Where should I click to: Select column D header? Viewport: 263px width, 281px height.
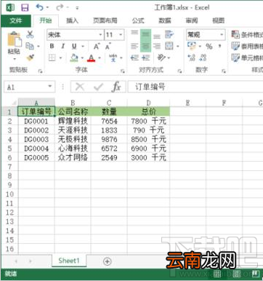[148, 103]
